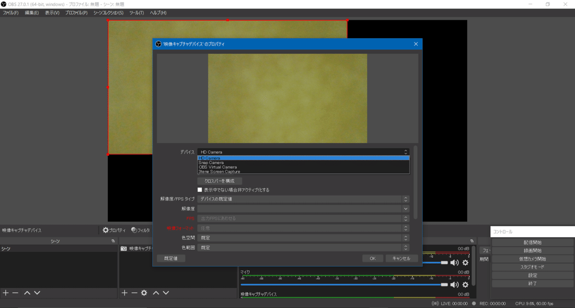Click the REC status dot indicator

(474, 303)
